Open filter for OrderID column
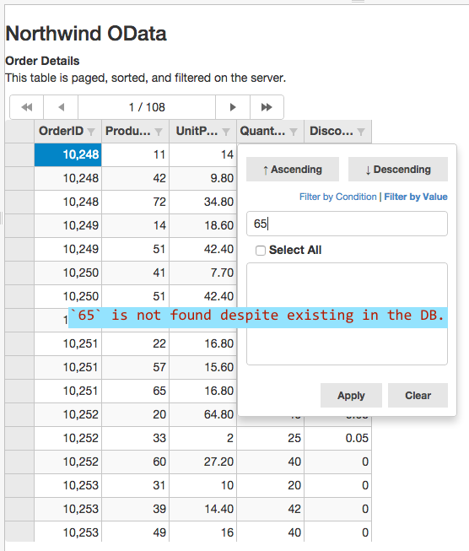 tap(91, 132)
